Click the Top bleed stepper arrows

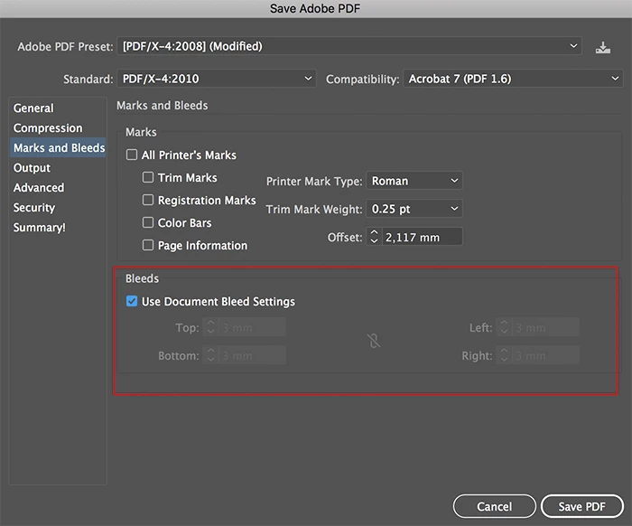point(210,327)
